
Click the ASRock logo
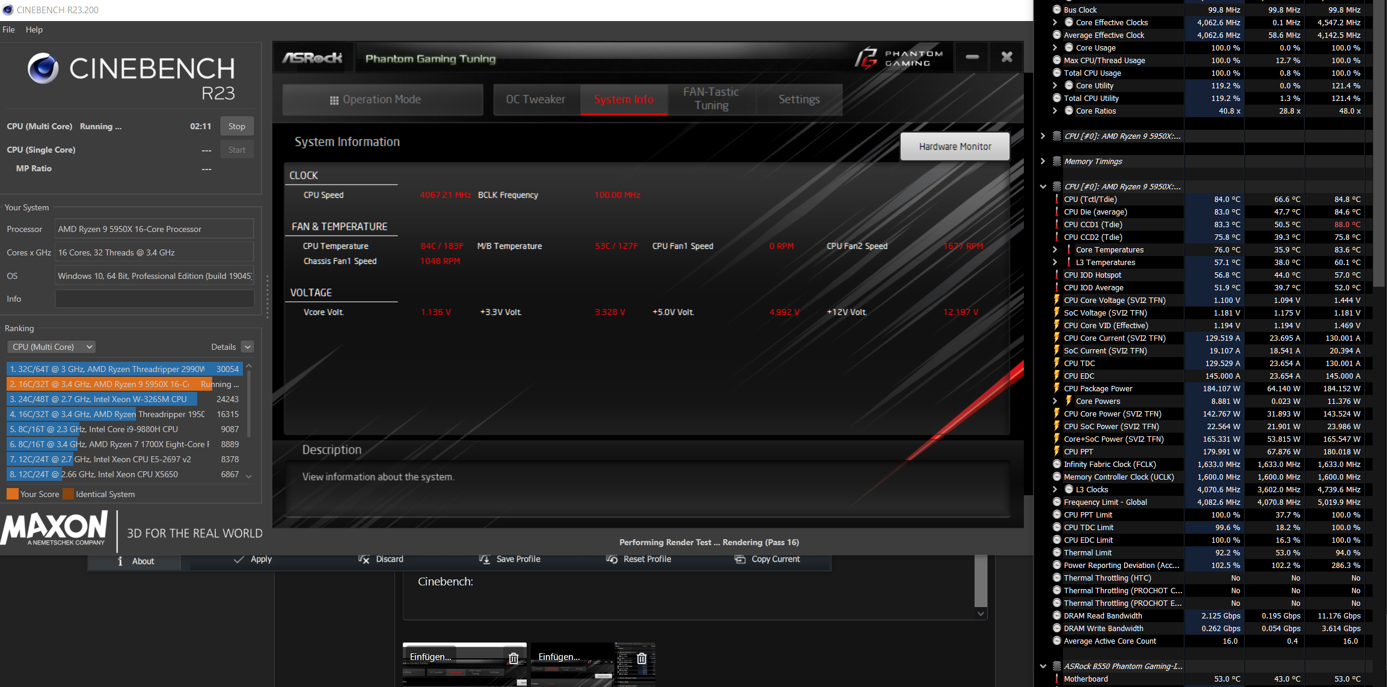click(x=313, y=58)
